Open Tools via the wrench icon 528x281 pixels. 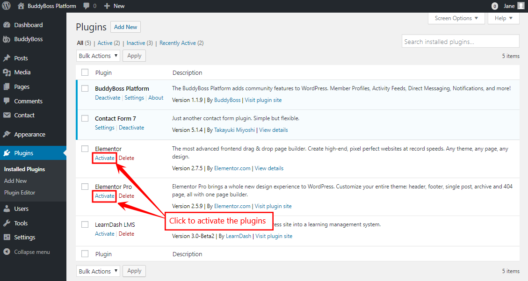pos(8,223)
